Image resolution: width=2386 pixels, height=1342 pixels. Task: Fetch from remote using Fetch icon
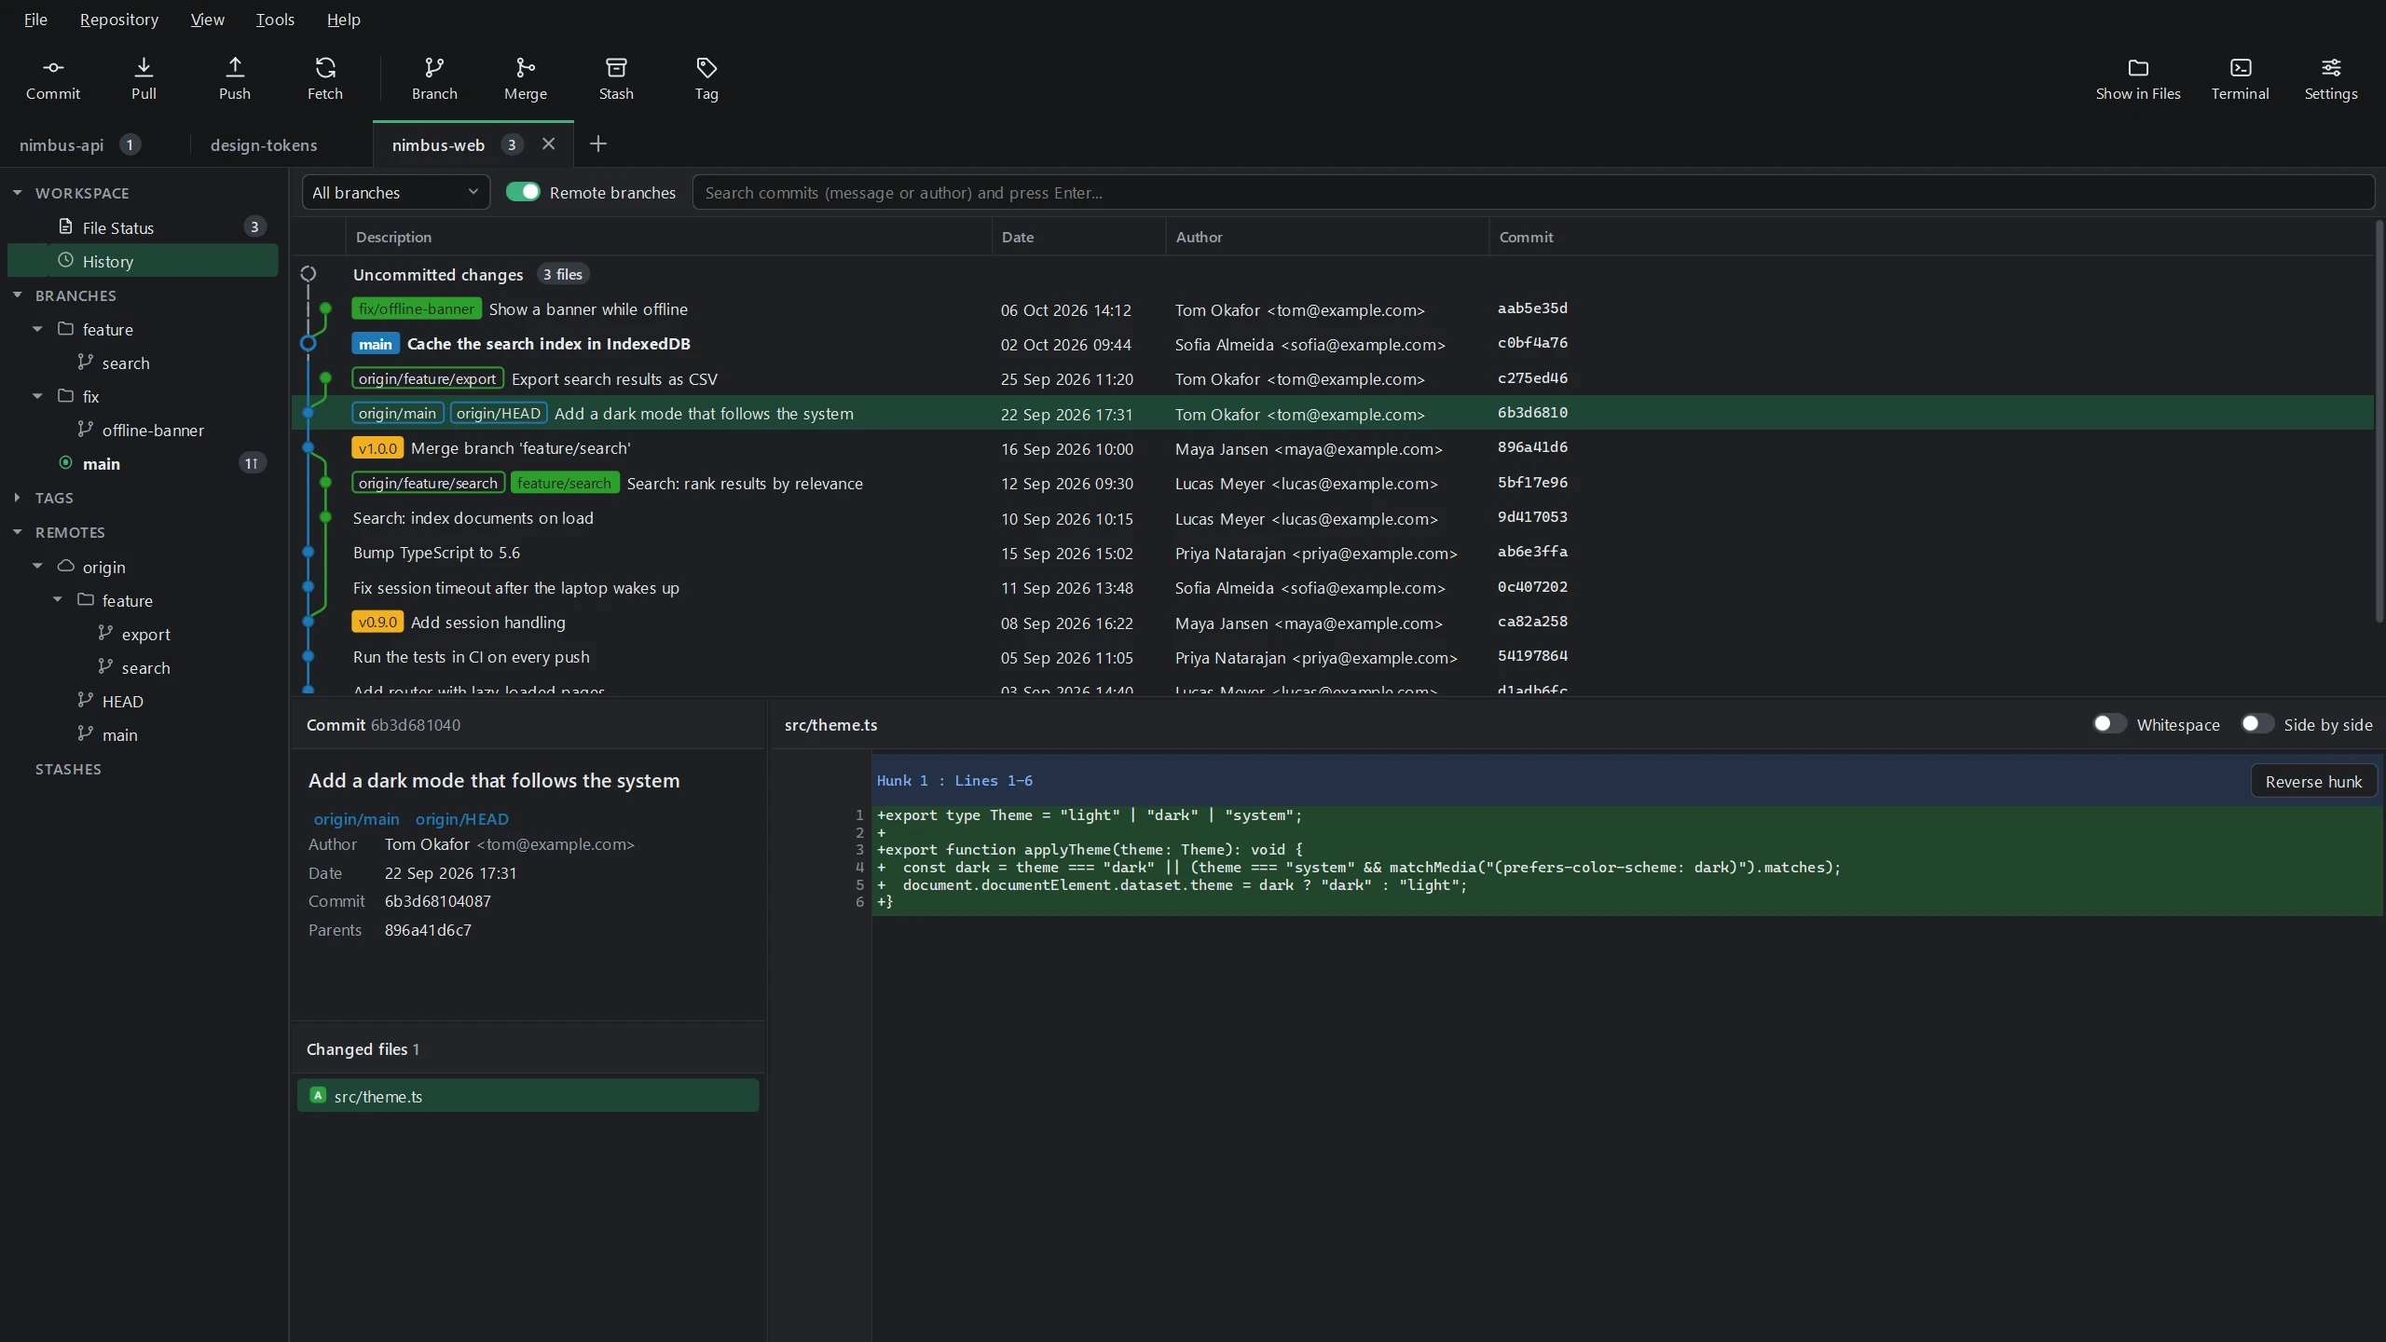click(324, 78)
